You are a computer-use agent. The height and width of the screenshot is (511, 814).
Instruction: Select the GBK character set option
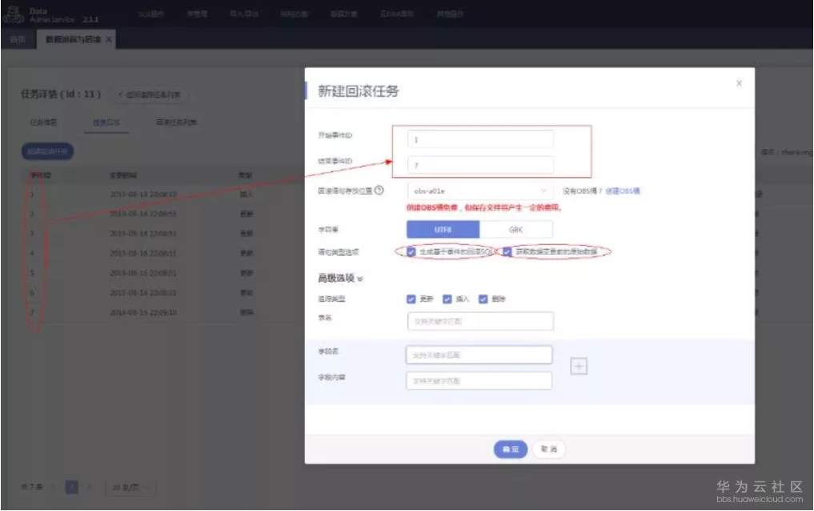tap(516, 230)
